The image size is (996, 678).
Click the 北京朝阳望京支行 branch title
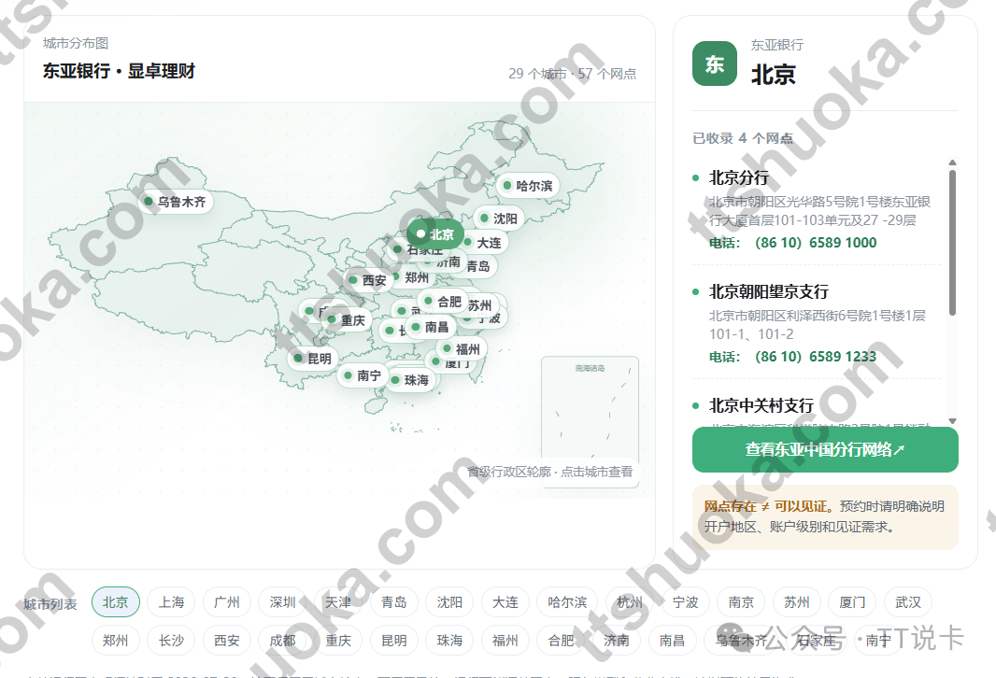point(769,292)
